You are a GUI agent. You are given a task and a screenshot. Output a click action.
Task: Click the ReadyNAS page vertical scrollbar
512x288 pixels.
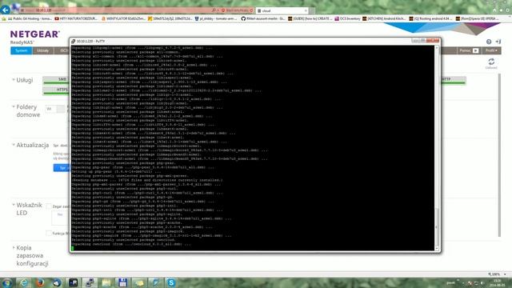tap(499, 155)
